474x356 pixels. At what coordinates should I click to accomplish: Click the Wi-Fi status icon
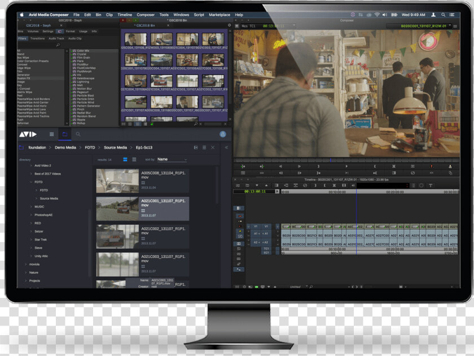coord(377,15)
